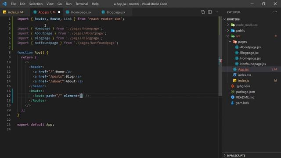Click the icon beside package.json
The image size is (281, 158).
tap(233, 92)
